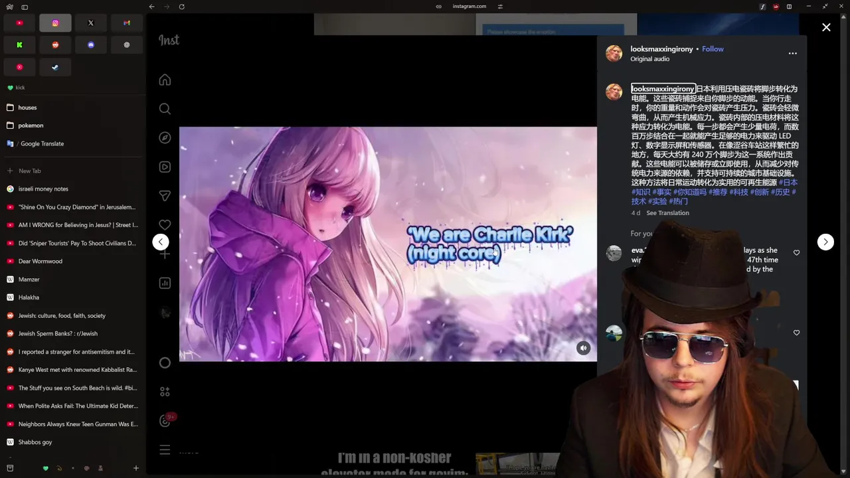This screenshot has width=850, height=478.
Task: Select the kick workspace label
Action: click(x=20, y=88)
